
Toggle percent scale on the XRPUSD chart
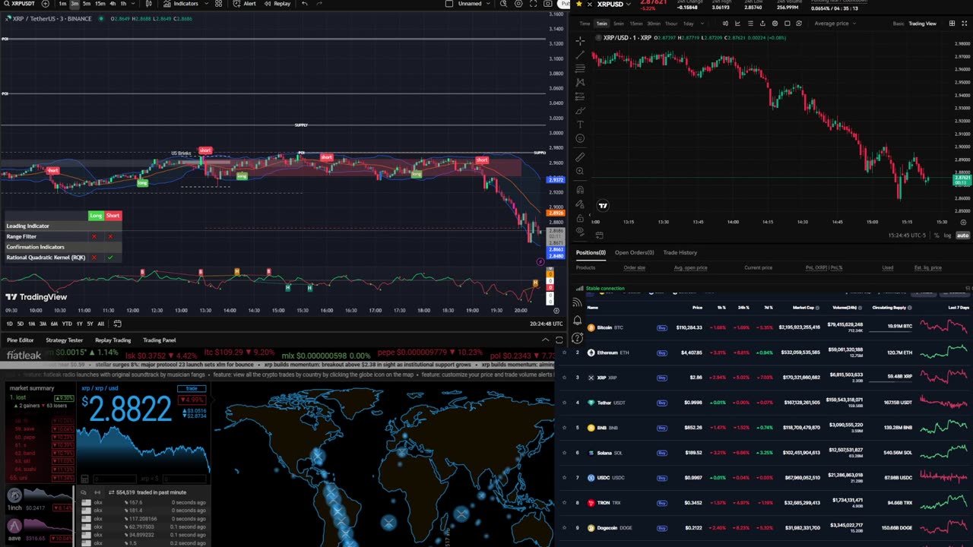[x=937, y=236]
